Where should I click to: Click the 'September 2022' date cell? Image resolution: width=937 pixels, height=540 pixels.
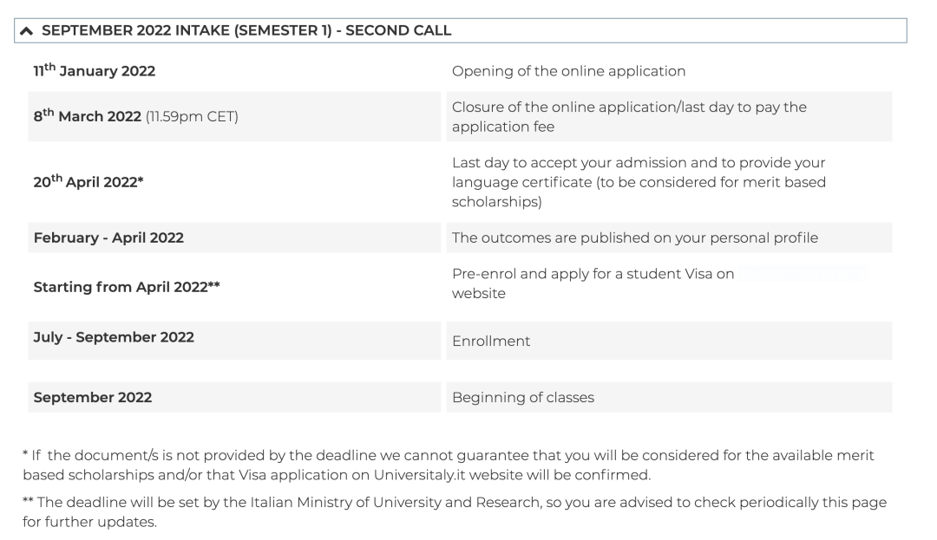coord(93,398)
